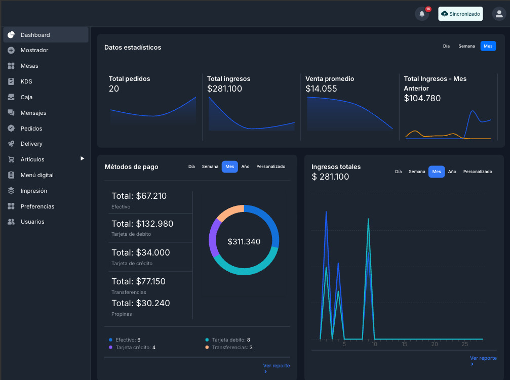Click the Mensajes chat bubbles icon
This screenshot has height=380, width=510.
coord(11,112)
